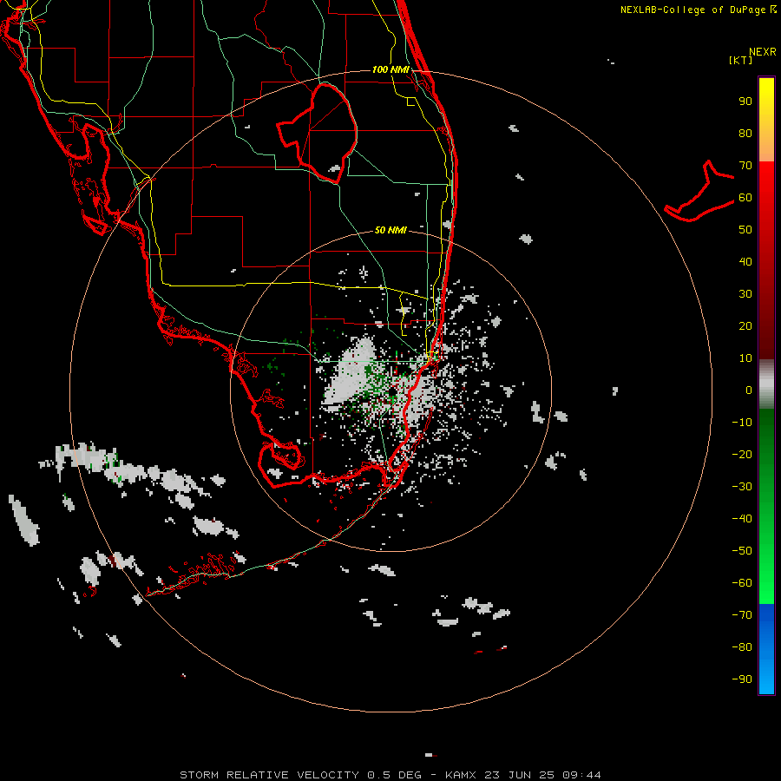Click the thick outline of Lake Okeechobee
The width and height of the screenshot is (781, 781).
click(x=317, y=133)
